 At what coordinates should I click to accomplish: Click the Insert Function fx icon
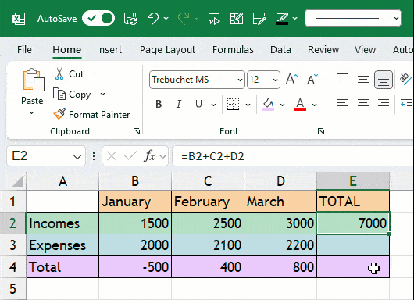[x=149, y=156]
